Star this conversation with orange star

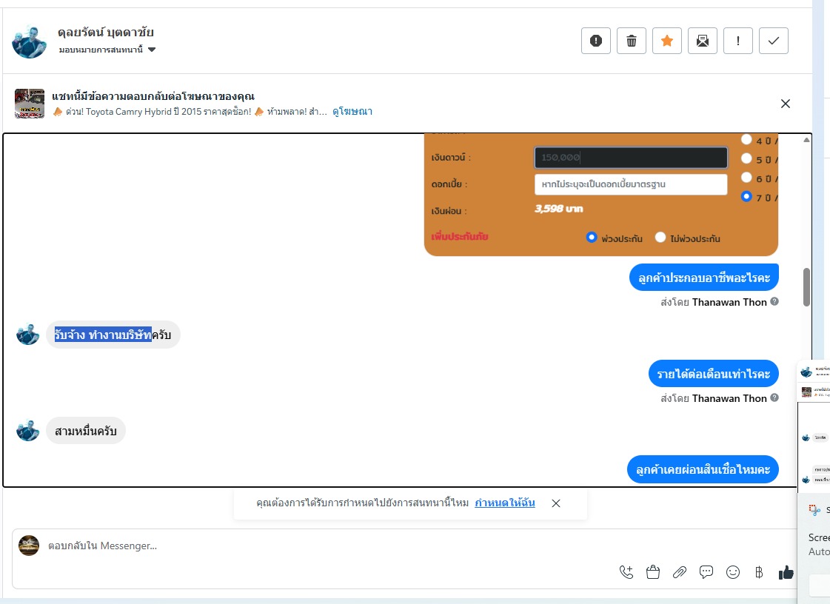667,41
